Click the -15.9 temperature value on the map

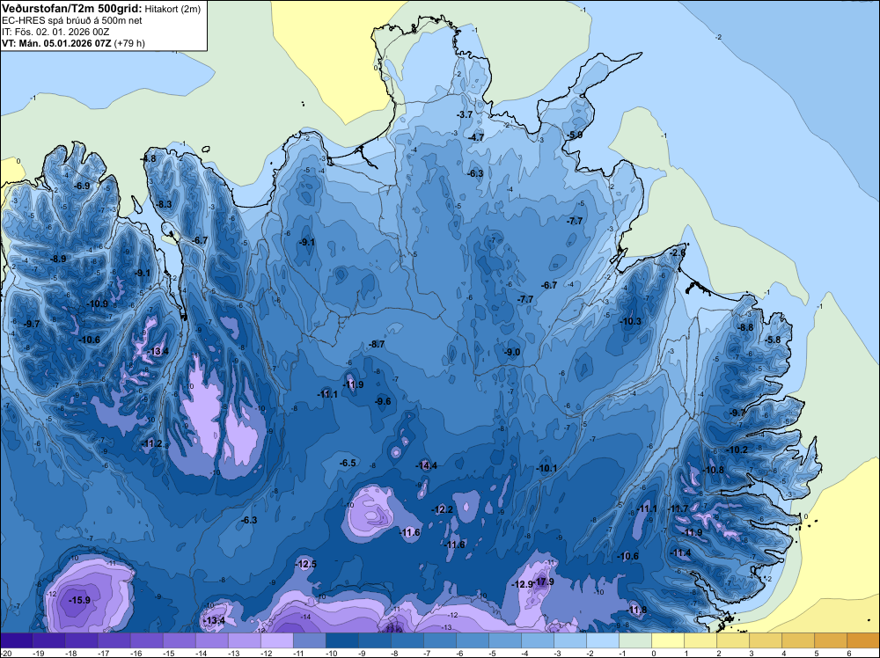point(79,600)
